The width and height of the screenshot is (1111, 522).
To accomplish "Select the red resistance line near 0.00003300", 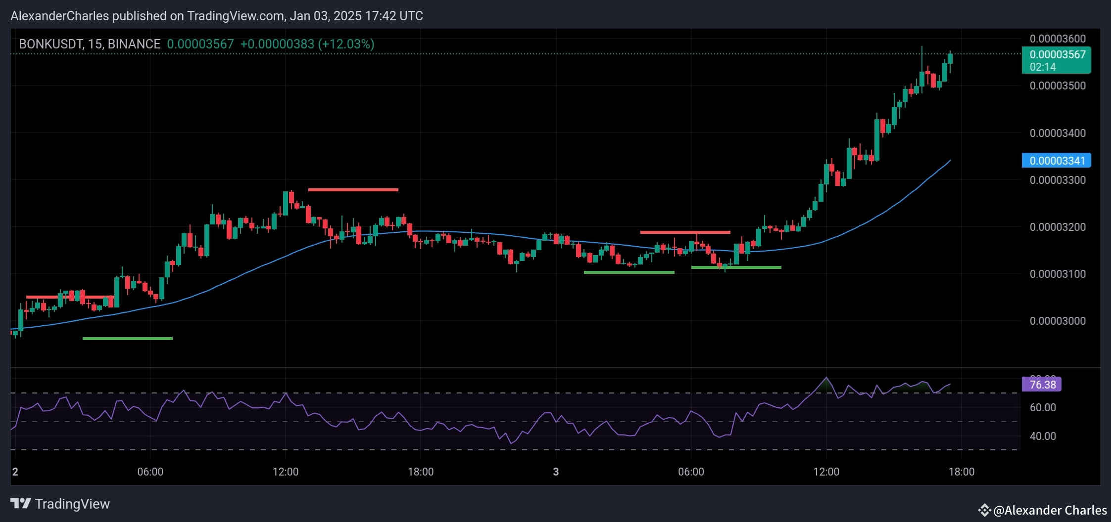I will click(353, 189).
